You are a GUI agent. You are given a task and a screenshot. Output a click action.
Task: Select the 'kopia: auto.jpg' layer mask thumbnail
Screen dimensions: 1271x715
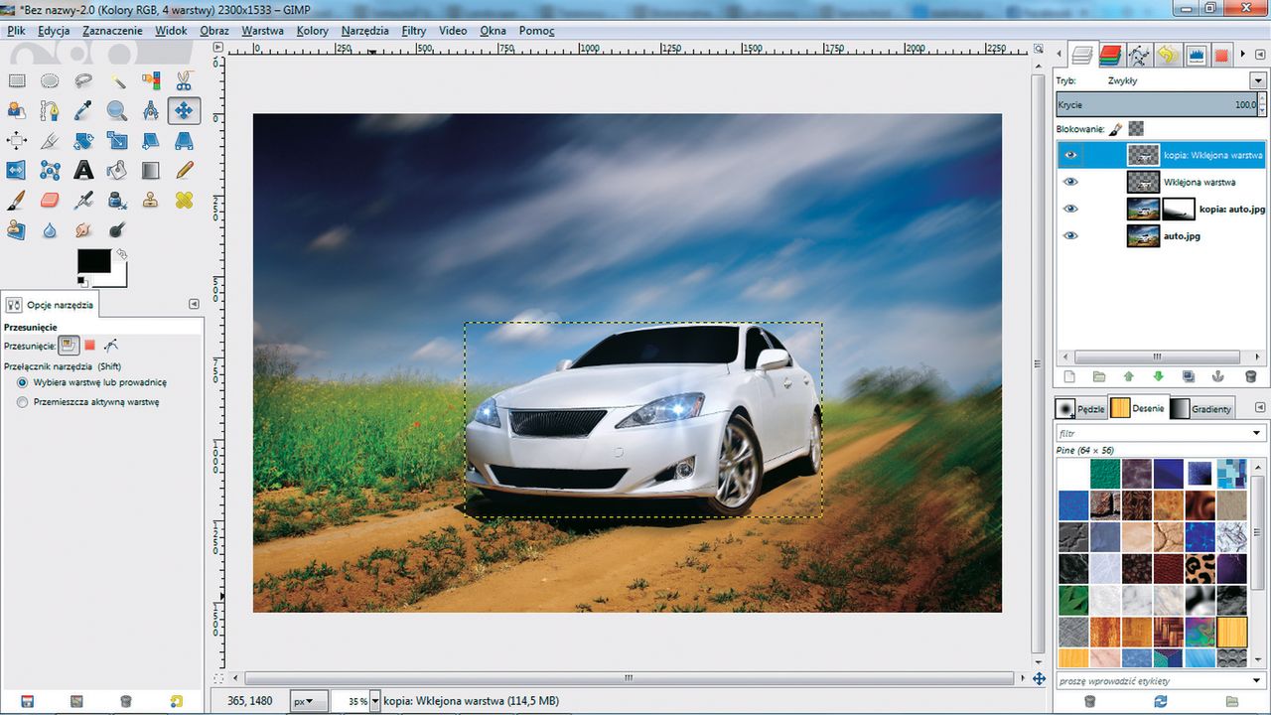(x=1178, y=209)
